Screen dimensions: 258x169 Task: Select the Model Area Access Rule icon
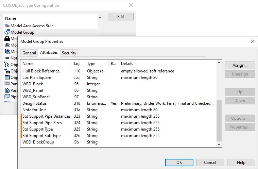[x=7, y=26]
